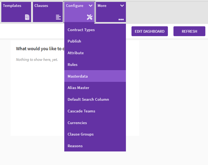Viewport: 208px width, 165px height.
Task: Open the Templates tile
Action: [x=16, y=12]
